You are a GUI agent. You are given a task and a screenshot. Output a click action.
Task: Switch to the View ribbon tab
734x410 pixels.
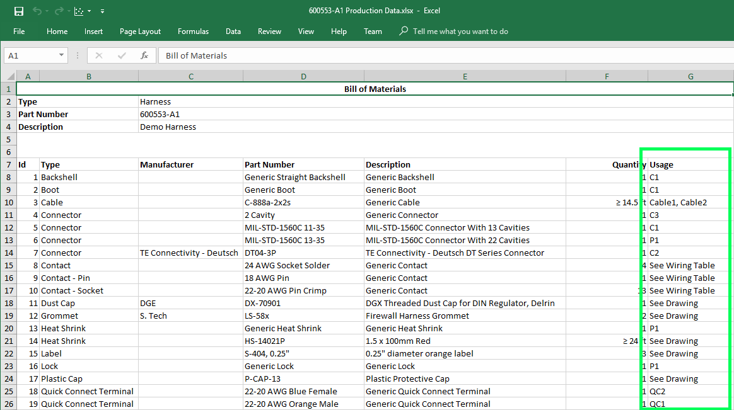coord(306,31)
